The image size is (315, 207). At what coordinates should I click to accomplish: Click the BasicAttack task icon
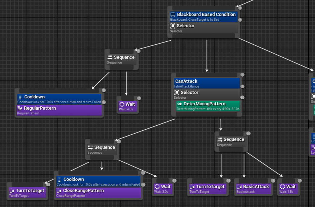click(239, 187)
